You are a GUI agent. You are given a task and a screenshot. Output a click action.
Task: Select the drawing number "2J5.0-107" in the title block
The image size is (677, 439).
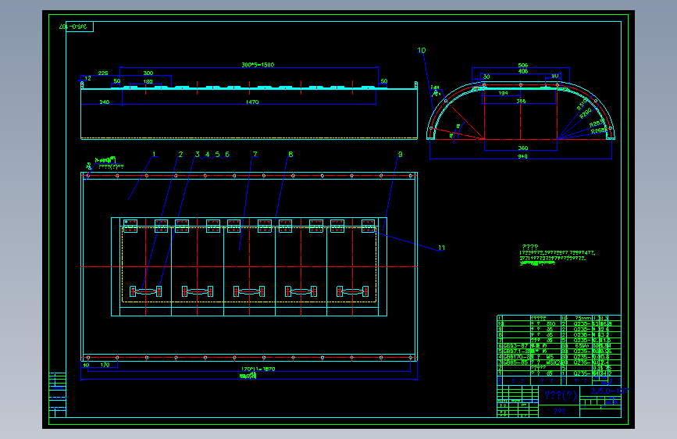click(608, 391)
